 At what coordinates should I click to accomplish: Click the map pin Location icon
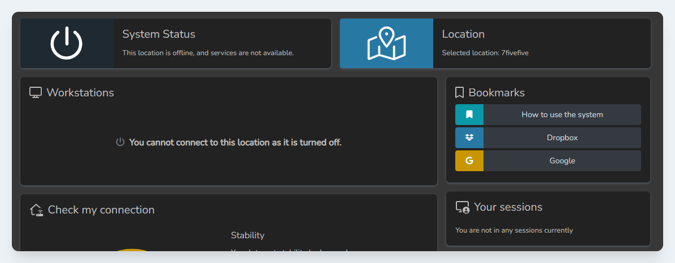386,43
